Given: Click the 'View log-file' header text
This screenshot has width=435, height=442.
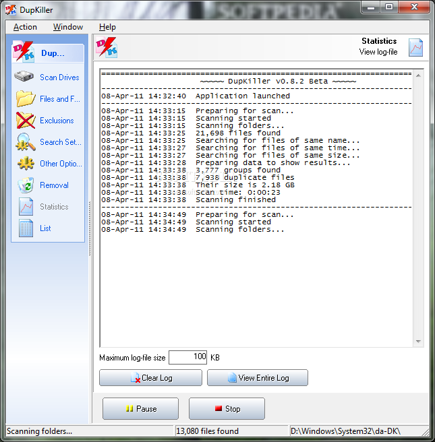Looking at the screenshot, I should [378, 52].
